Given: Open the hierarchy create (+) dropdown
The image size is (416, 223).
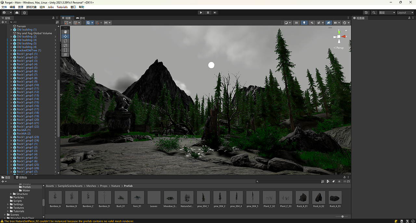Looking at the screenshot, I should coord(4,22).
